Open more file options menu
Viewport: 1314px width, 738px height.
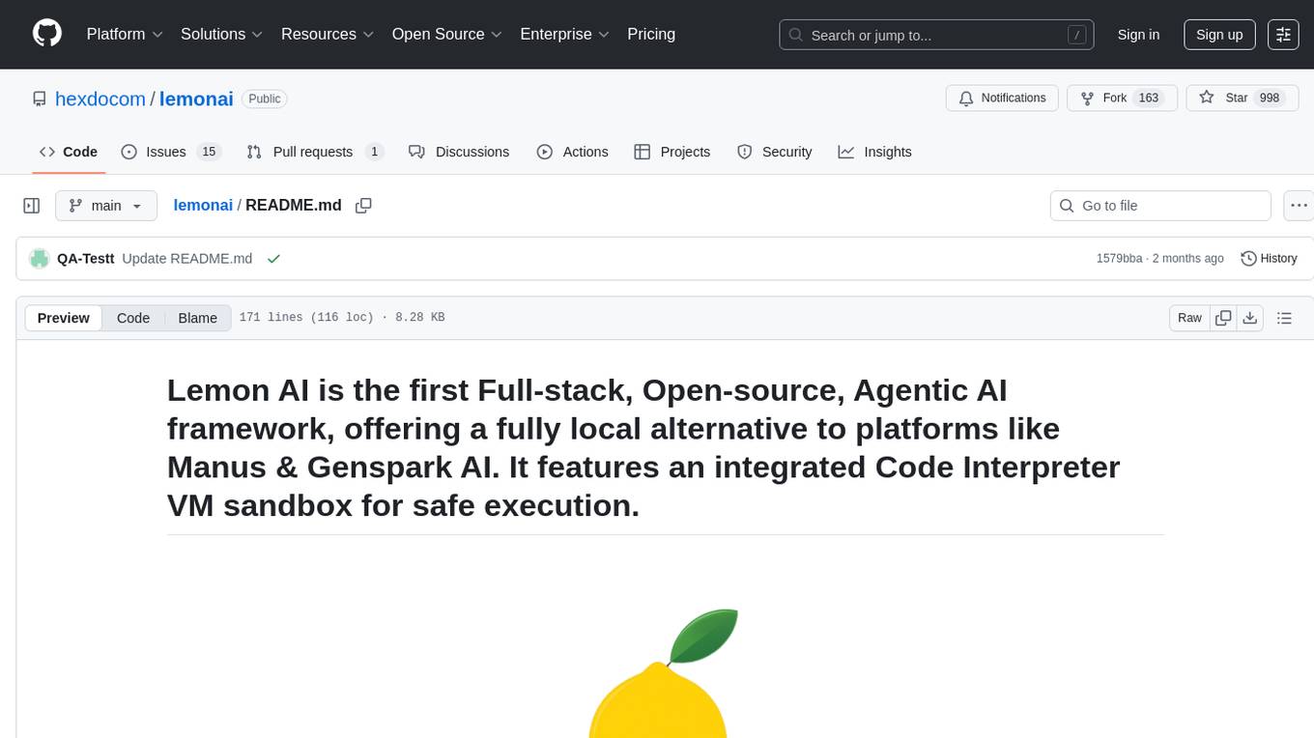1299,206
